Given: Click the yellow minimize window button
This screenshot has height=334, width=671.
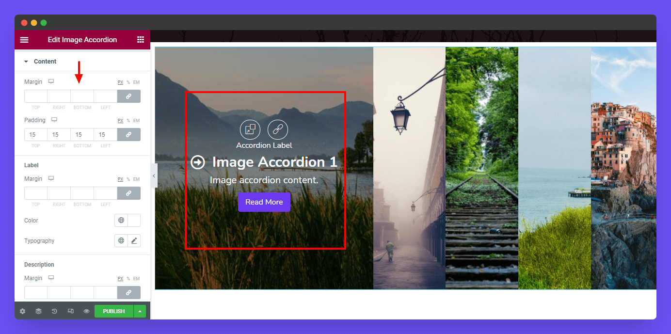Looking at the screenshot, I should [34, 23].
